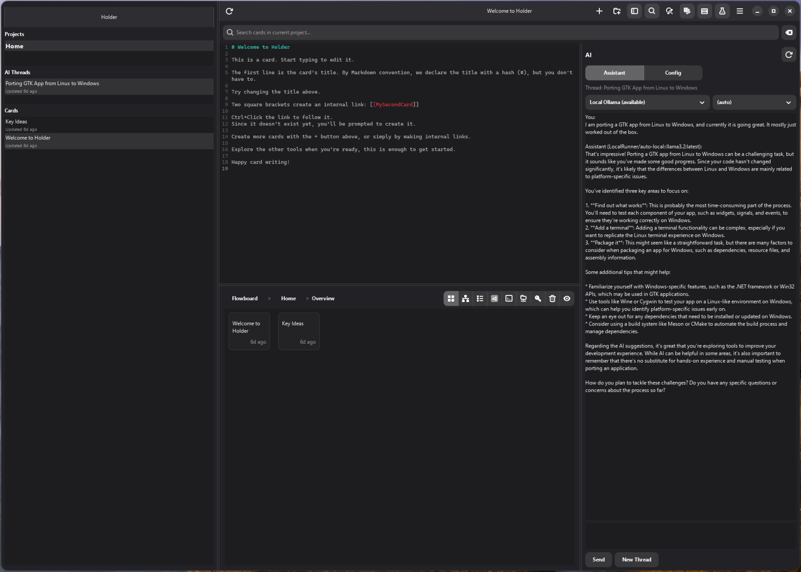Start a New Thread
This screenshot has width=801, height=572.
pyautogui.click(x=636, y=560)
